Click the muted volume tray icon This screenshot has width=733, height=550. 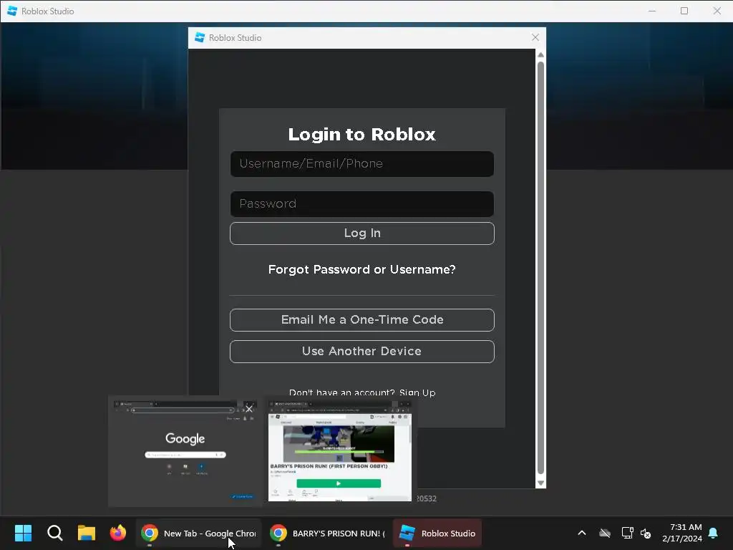(x=646, y=533)
